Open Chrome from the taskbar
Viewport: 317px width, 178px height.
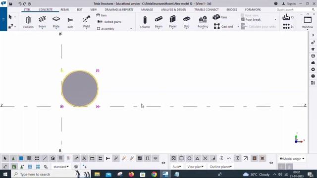[x=154, y=174]
